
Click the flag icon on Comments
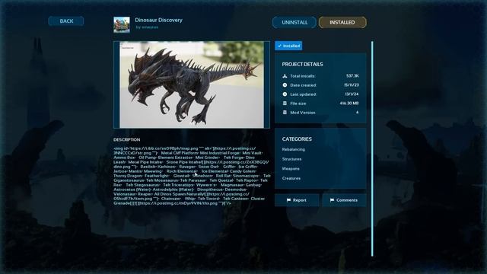point(332,200)
